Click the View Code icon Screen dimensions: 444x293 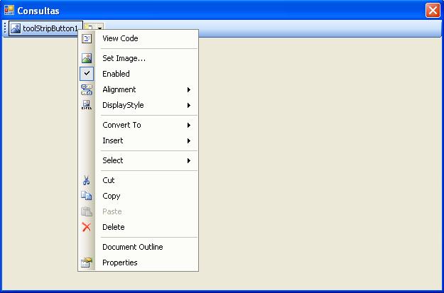click(87, 38)
